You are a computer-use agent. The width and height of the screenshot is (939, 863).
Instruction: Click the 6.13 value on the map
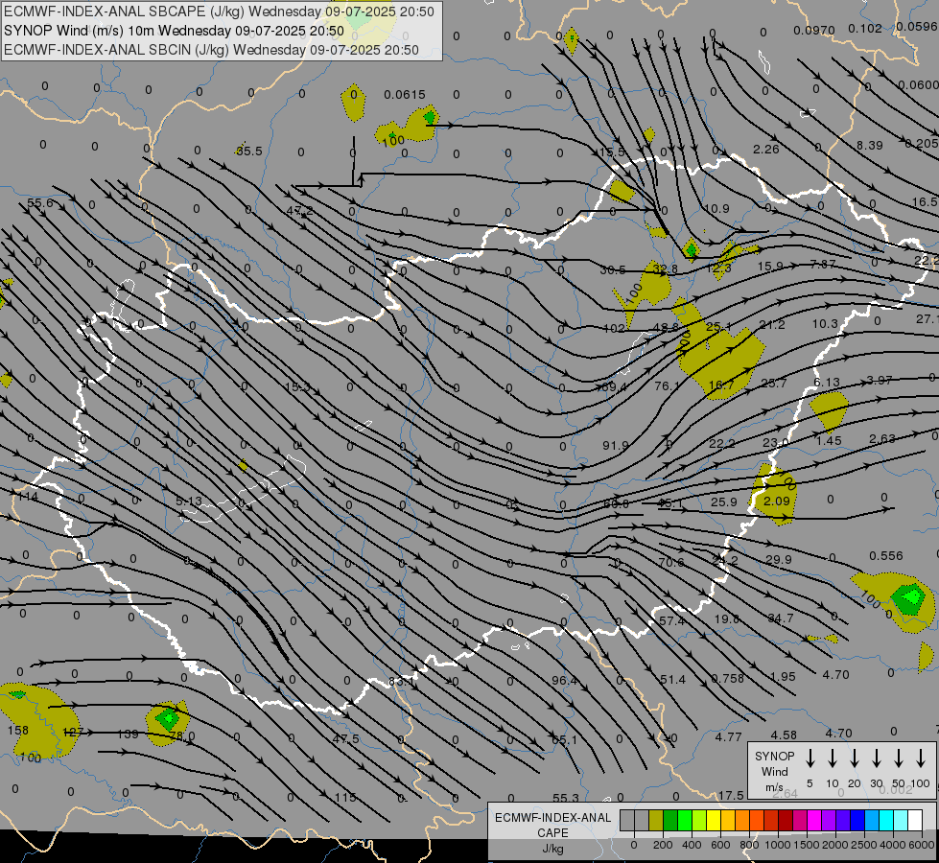point(827,382)
